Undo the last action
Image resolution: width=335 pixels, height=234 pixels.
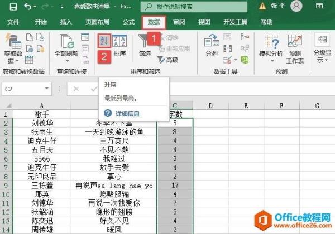click(28, 7)
